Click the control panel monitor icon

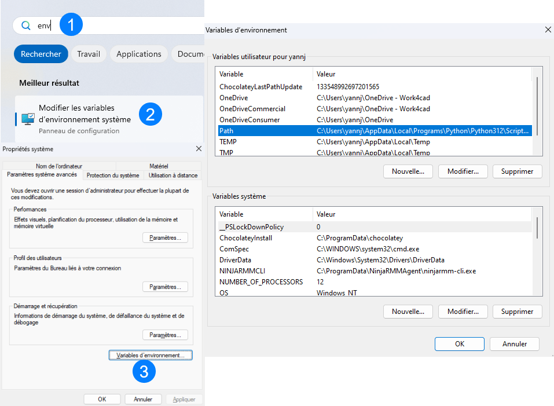(x=28, y=119)
